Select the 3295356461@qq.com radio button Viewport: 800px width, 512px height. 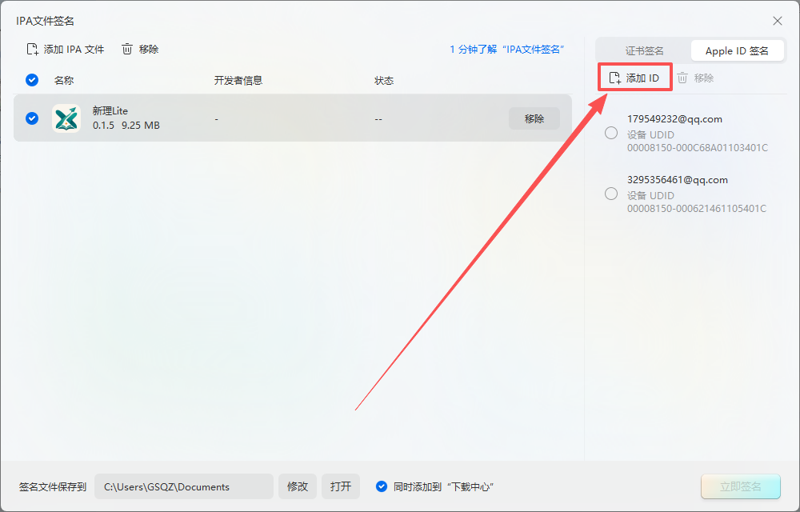coord(611,194)
